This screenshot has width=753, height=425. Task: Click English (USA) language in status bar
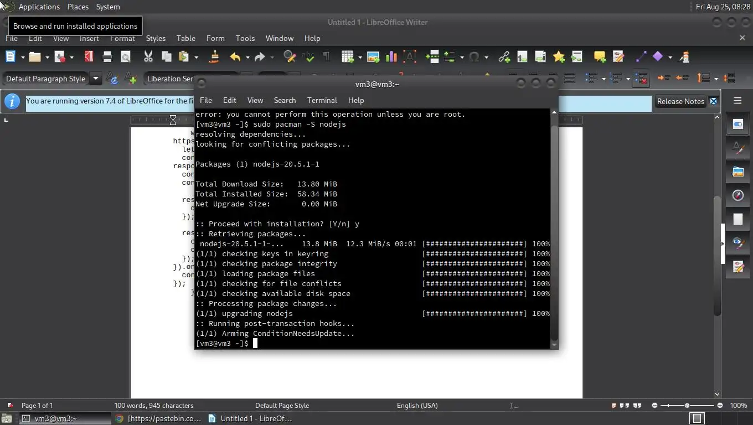click(417, 406)
